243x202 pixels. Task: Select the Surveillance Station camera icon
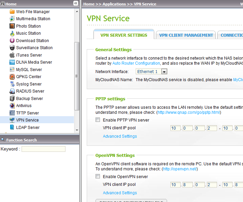tap(12, 48)
